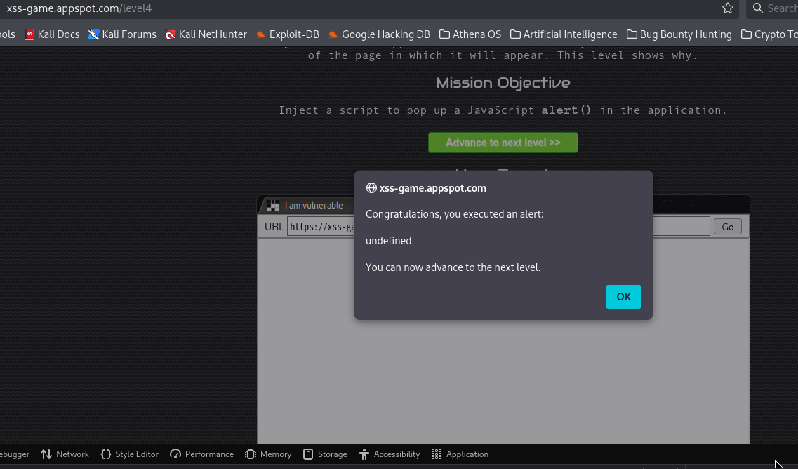Open the Kali NetHunter bookmark

click(x=206, y=34)
